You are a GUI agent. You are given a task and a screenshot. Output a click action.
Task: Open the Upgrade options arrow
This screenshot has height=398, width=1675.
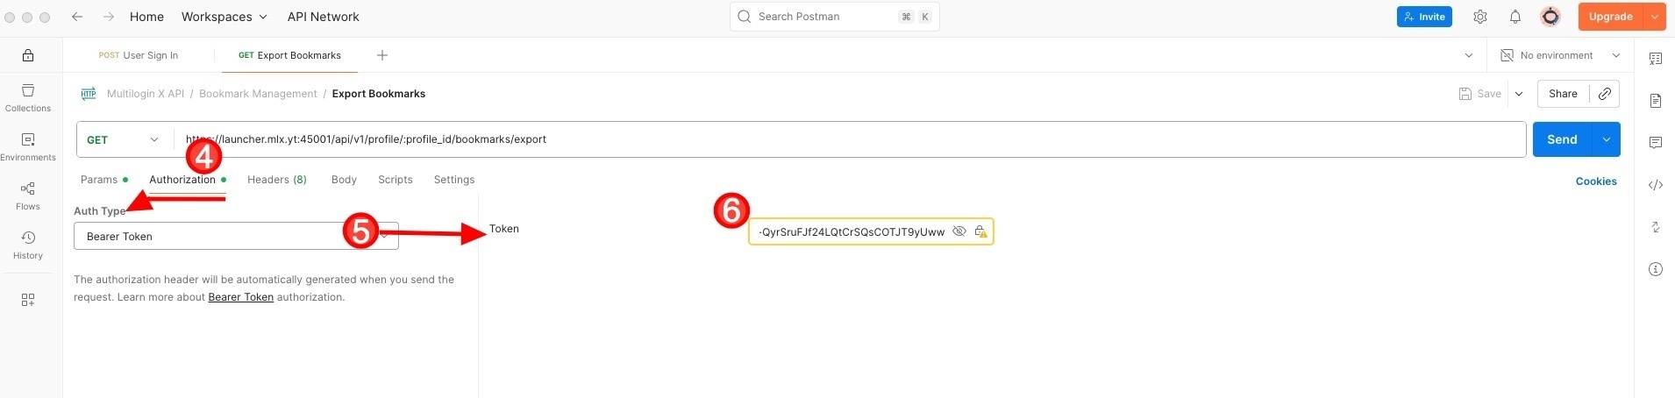pos(1654,17)
